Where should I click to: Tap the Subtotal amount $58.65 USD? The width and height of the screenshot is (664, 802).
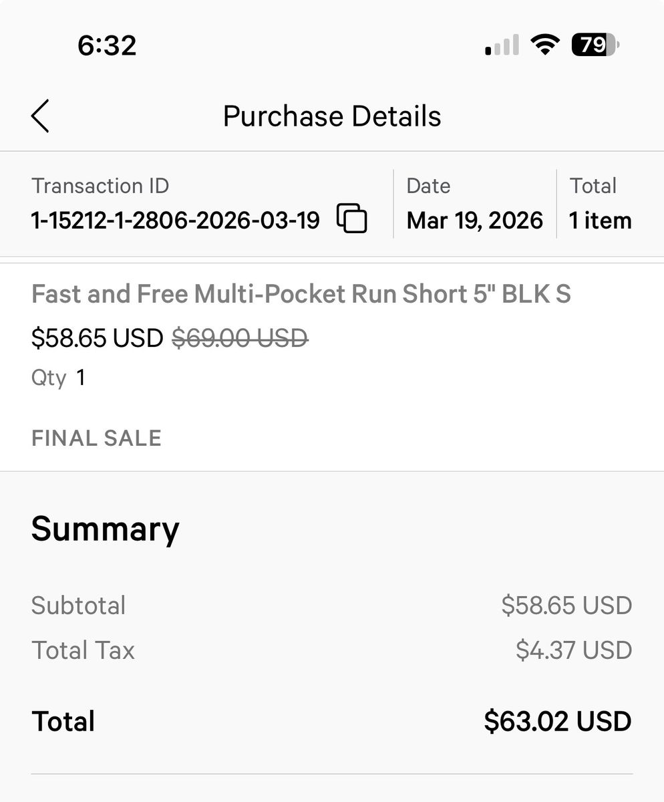[566, 606]
